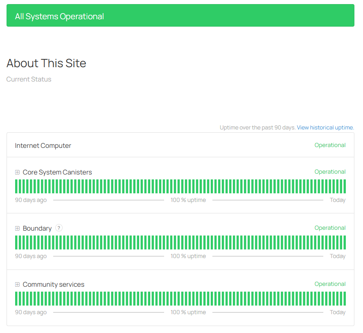Select oldest leftmost bar in Core System Canisters
The height and width of the screenshot is (333, 363).
pyautogui.click(x=16, y=186)
